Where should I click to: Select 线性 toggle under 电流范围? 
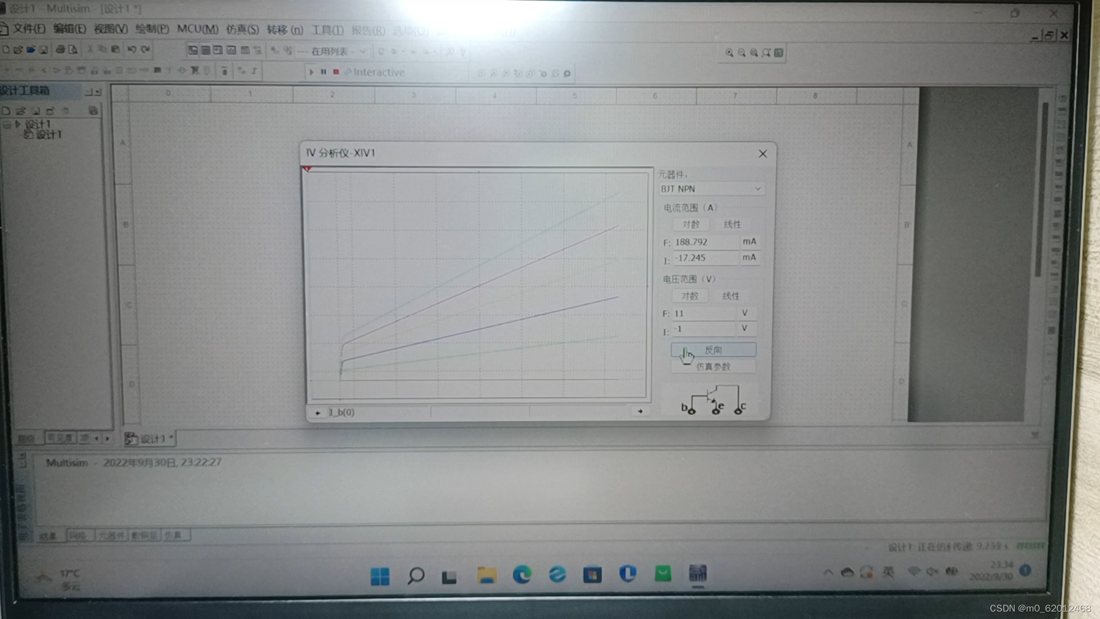732,224
